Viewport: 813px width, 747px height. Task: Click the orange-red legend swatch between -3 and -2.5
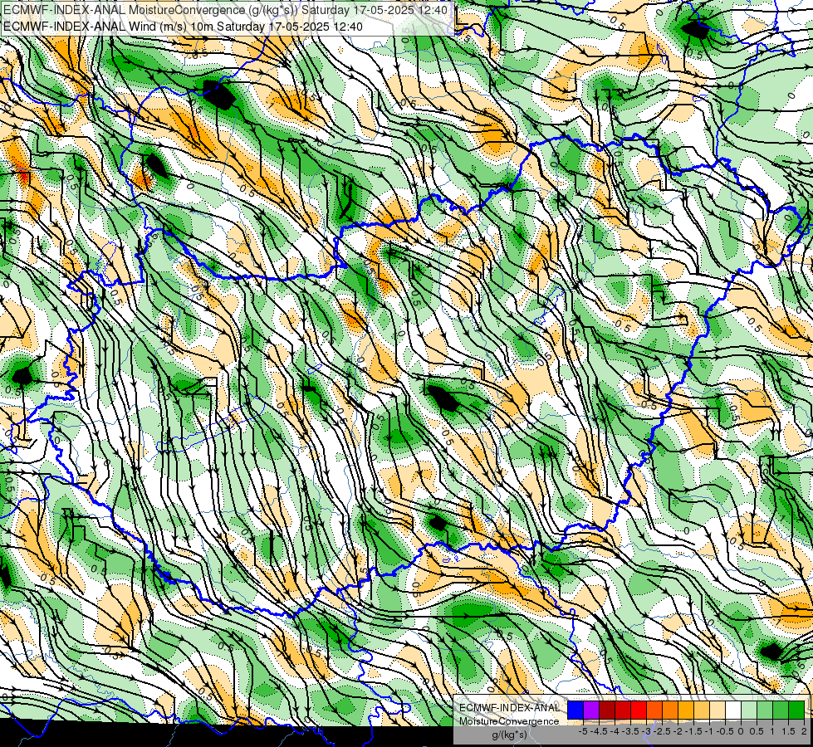pyautogui.click(x=654, y=710)
